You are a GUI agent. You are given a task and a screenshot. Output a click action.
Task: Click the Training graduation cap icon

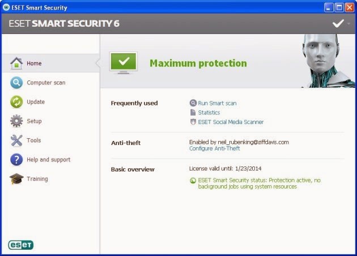pos(16,179)
